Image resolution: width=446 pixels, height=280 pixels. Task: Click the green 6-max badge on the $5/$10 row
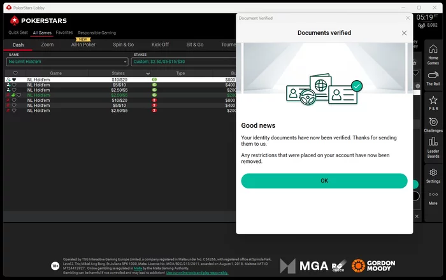[x=154, y=85]
